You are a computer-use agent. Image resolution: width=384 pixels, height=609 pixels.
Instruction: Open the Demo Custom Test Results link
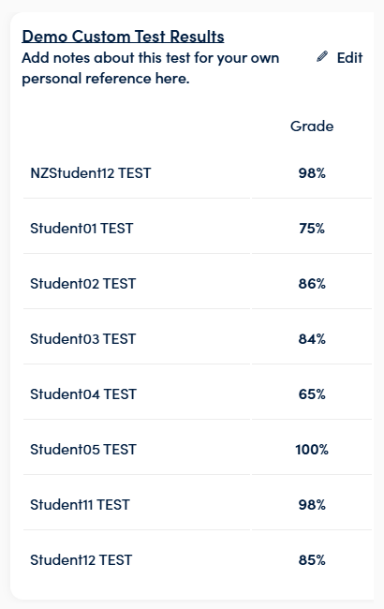point(123,37)
